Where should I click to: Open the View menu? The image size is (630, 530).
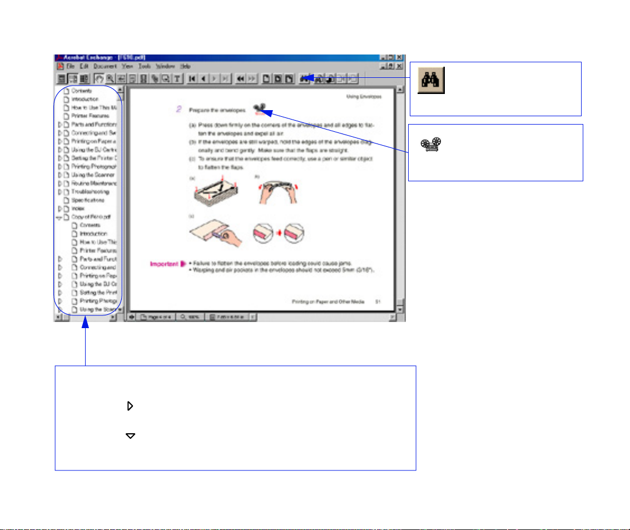(x=127, y=66)
